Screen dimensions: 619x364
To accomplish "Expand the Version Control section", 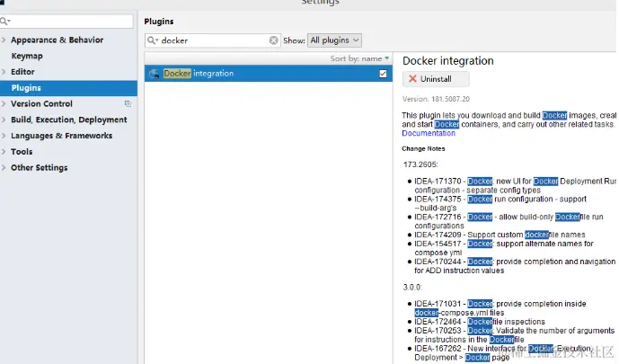I will click(4, 104).
